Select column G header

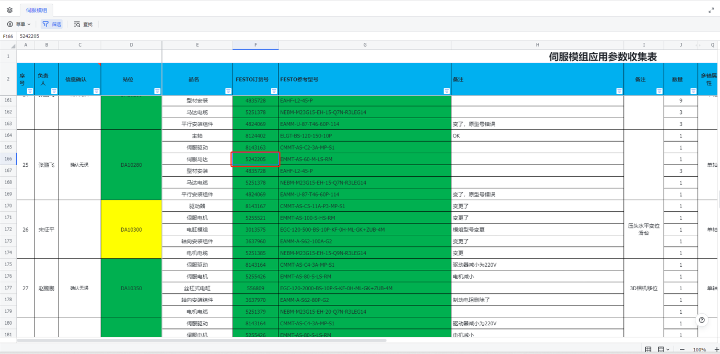coord(365,45)
